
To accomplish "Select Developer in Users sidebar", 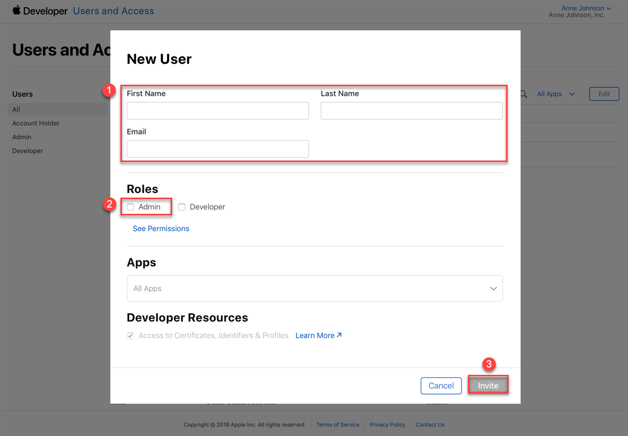I will 28,151.
